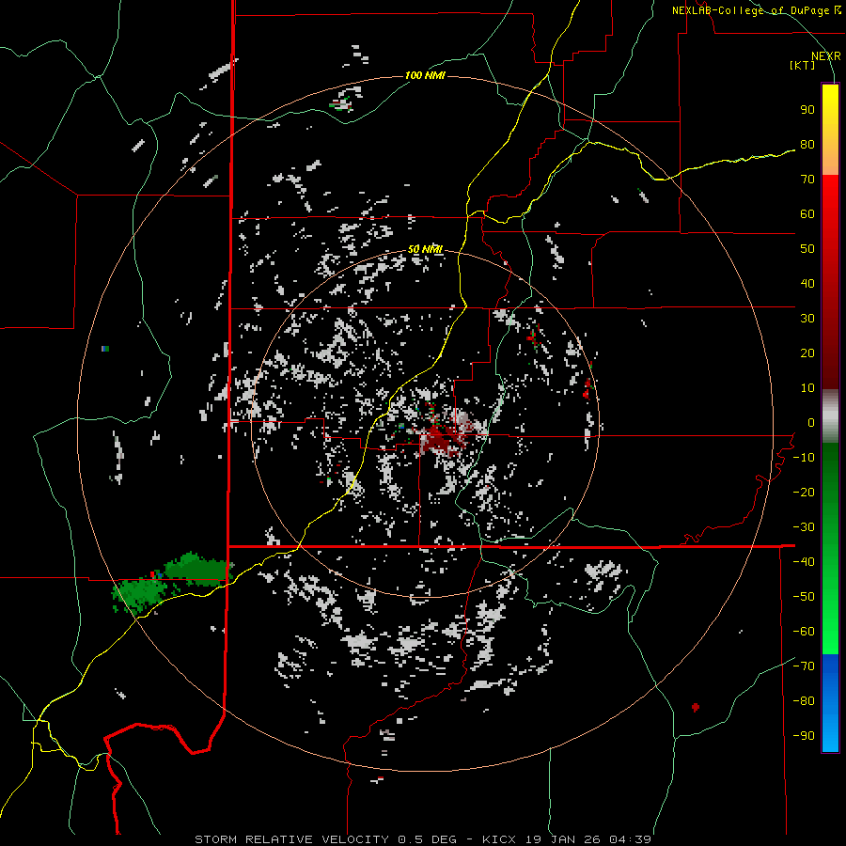Click the "90" value on the velocity scale
846x846 pixels.
point(807,110)
